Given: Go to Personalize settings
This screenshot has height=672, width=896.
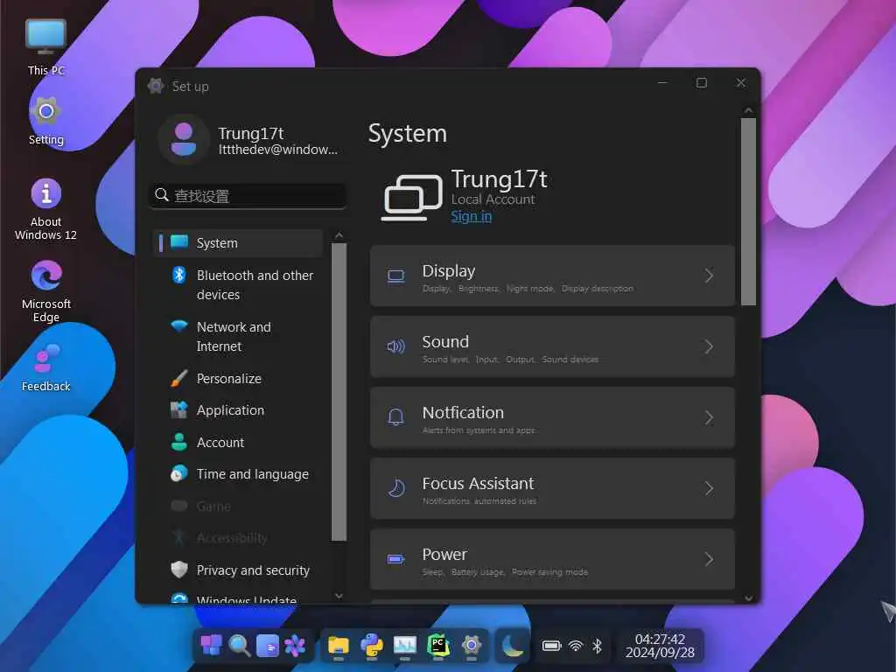Looking at the screenshot, I should tap(238, 378).
